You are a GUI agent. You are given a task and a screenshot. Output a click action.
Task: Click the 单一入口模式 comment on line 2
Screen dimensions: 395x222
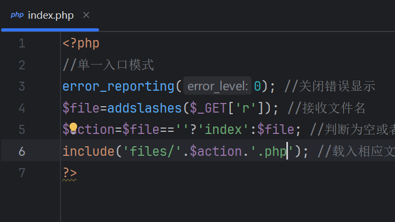point(115,65)
